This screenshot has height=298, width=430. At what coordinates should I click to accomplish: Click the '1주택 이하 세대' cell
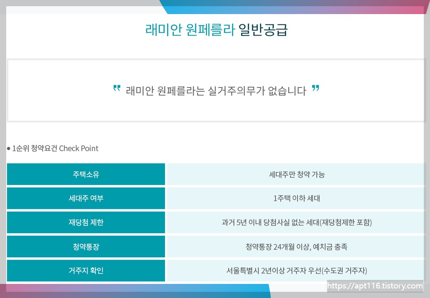296,198
